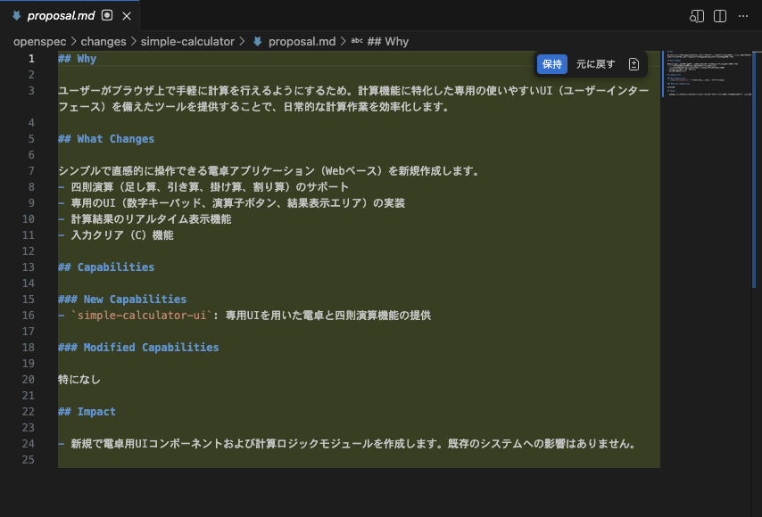Click line number 25 in the gutter
Screen dimensions: 762x517
(29, 459)
